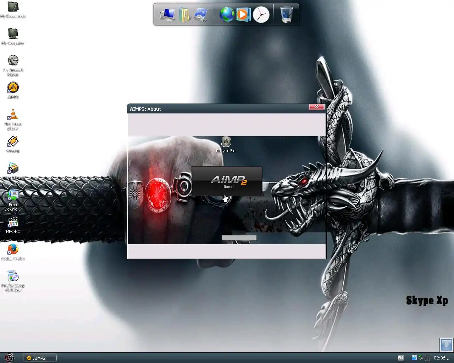Open the folders icon in the top dock

click(x=184, y=15)
